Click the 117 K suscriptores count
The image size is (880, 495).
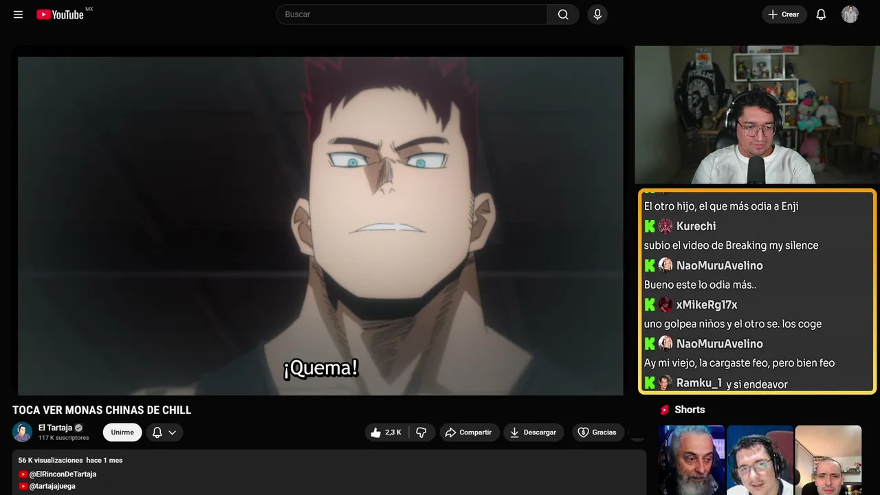click(x=64, y=438)
